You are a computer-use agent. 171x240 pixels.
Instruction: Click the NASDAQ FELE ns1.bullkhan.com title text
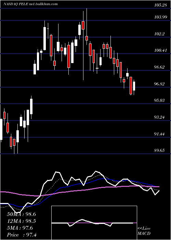31,4
